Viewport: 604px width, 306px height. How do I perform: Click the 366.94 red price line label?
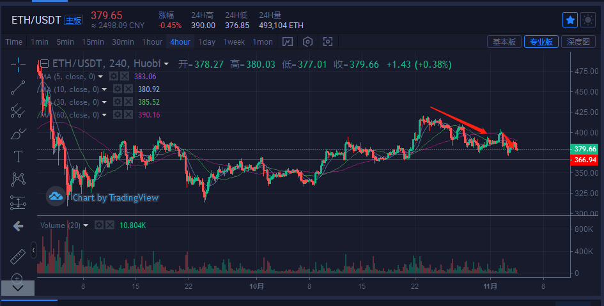click(x=584, y=160)
